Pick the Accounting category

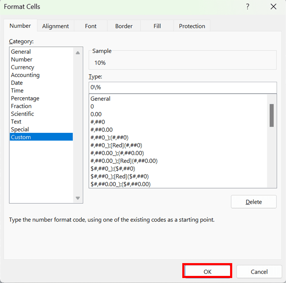click(41, 75)
